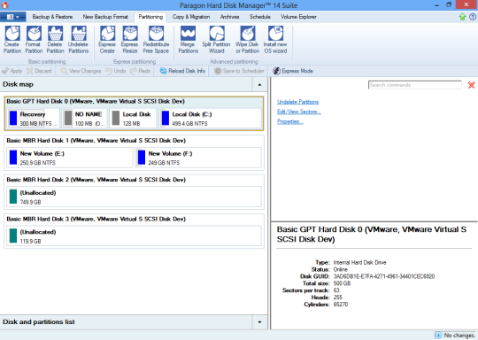Image resolution: width=478 pixels, height=340 pixels.
Task: Click the Undelete Partitions link
Action: coord(297,102)
